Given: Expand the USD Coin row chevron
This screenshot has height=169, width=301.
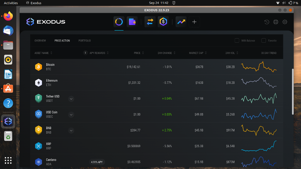Looking at the screenshot, I should tap(71, 115).
